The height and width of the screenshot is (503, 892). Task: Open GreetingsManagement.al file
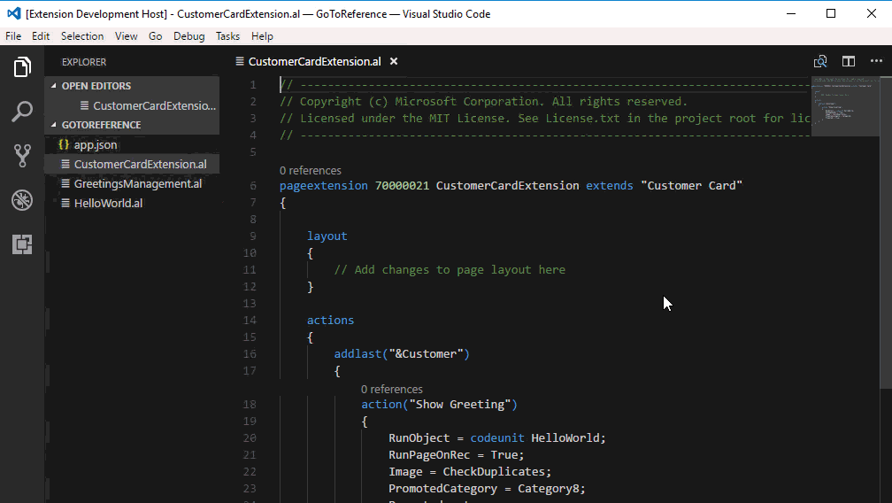[x=137, y=184]
